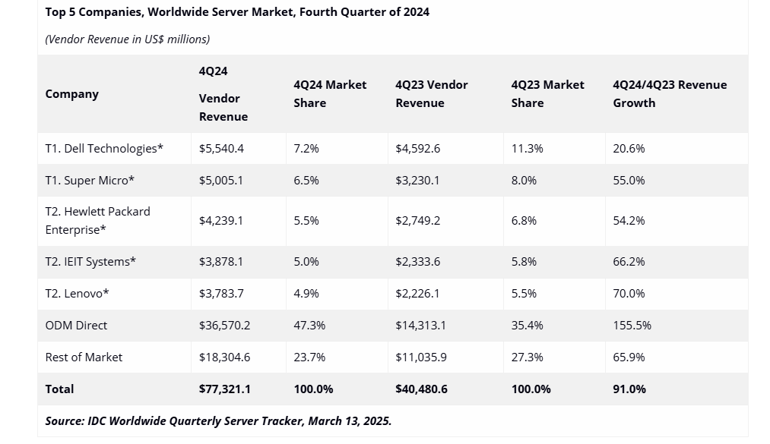Image resolution: width=770 pixels, height=444 pixels.
Task: Click the Dell Technologies company cell
Action: (x=104, y=149)
